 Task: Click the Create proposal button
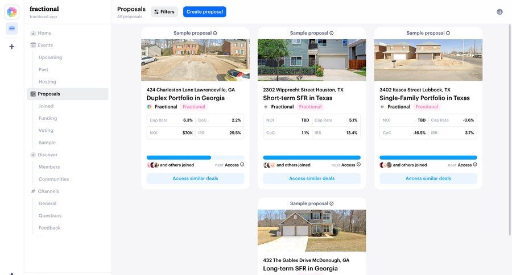point(204,12)
